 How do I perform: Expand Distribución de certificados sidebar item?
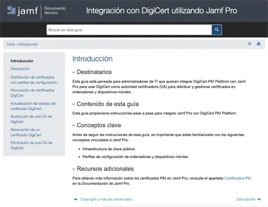[x=8, y=77]
